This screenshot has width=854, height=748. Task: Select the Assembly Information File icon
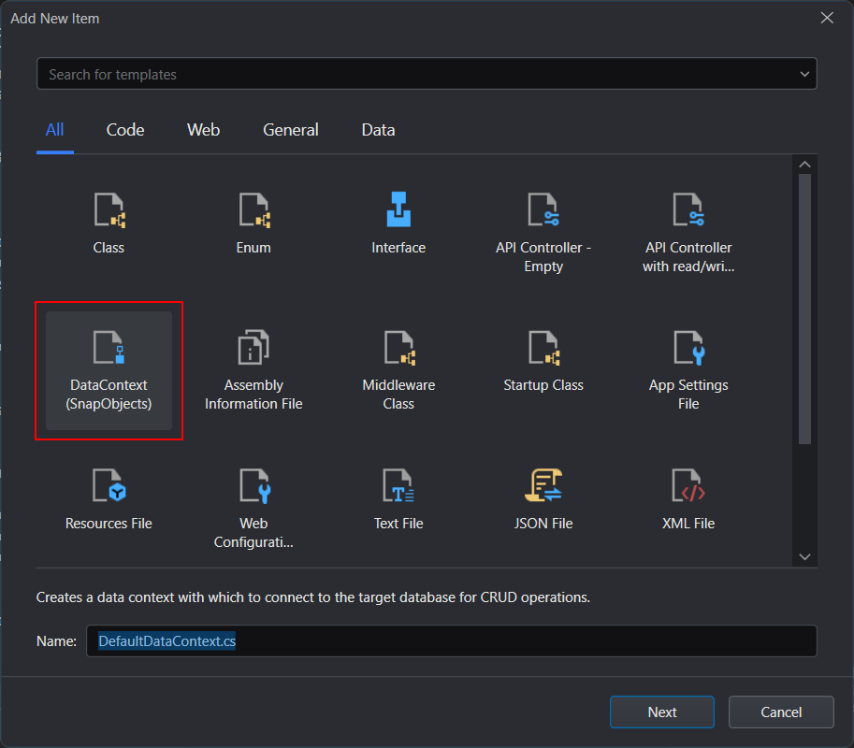253,349
